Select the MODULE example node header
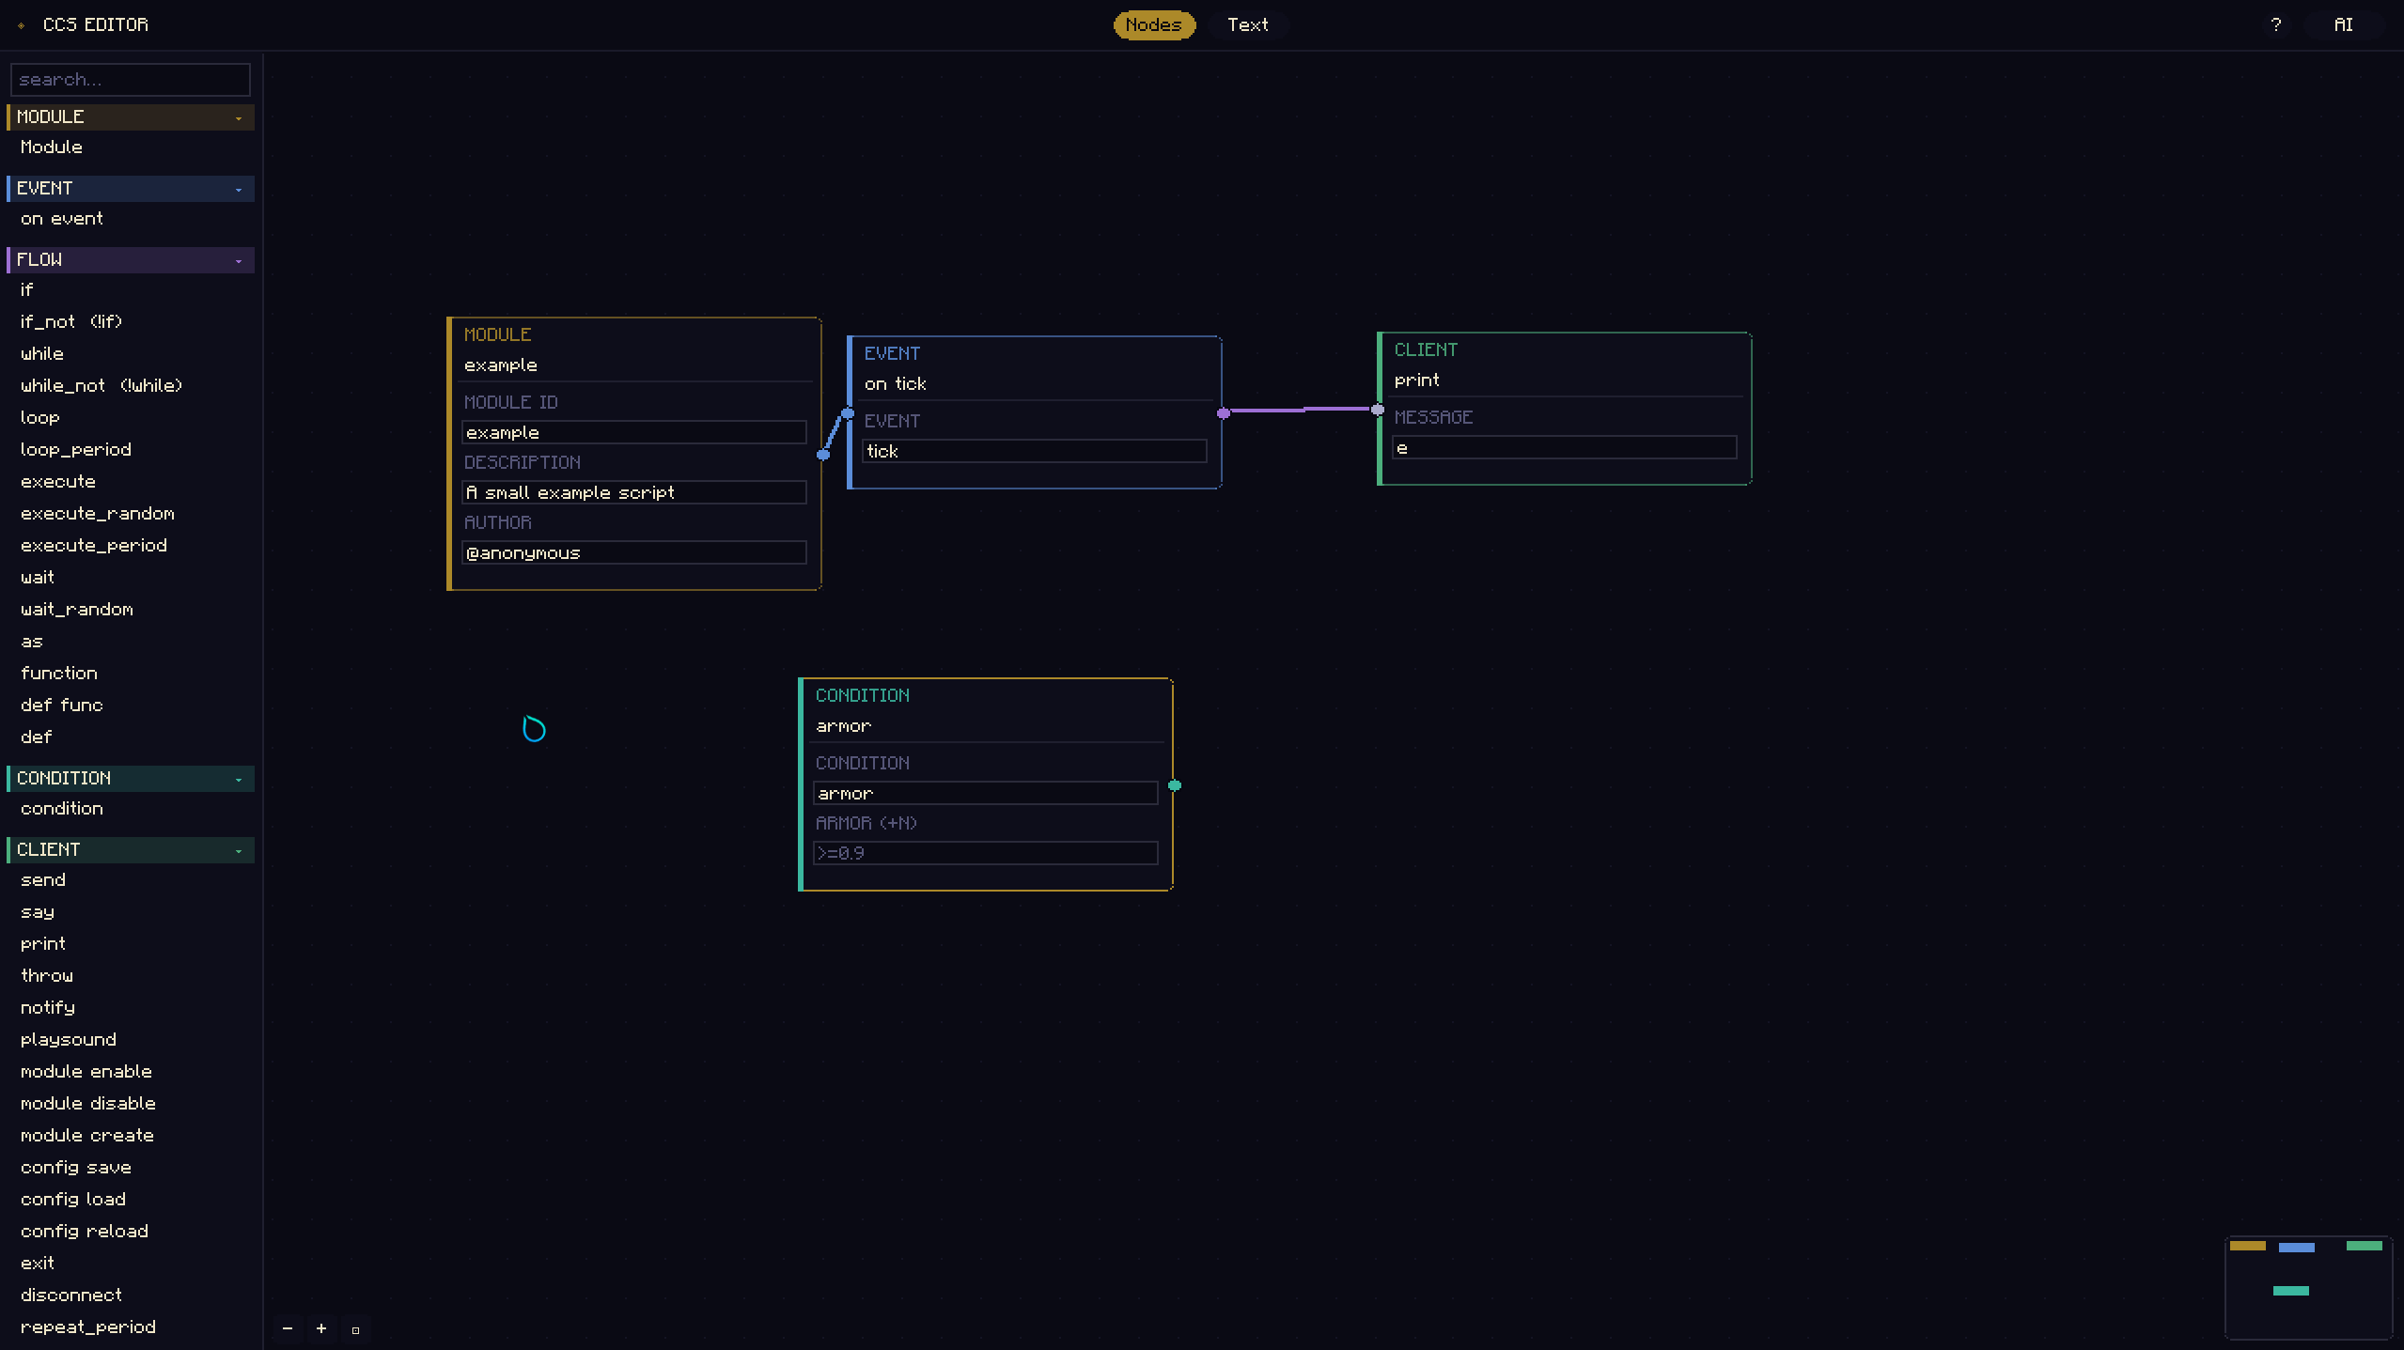Image resolution: width=2404 pixels, height=1350 pixels. click(634, 349)
